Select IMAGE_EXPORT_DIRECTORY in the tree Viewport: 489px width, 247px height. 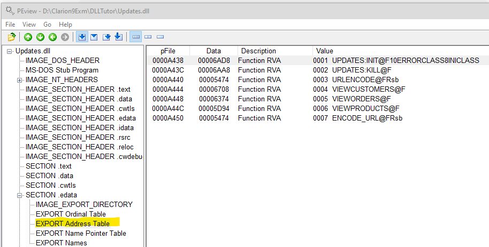[84, 204]
